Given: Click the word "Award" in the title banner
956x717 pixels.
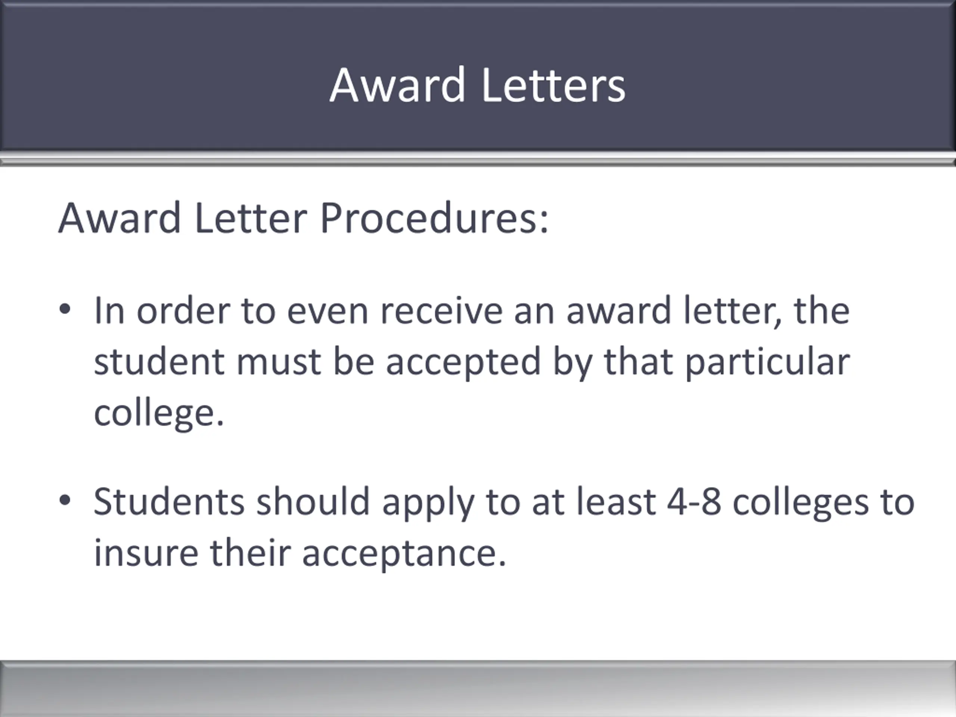Looking at the screenshot, I should coord(397,85).
